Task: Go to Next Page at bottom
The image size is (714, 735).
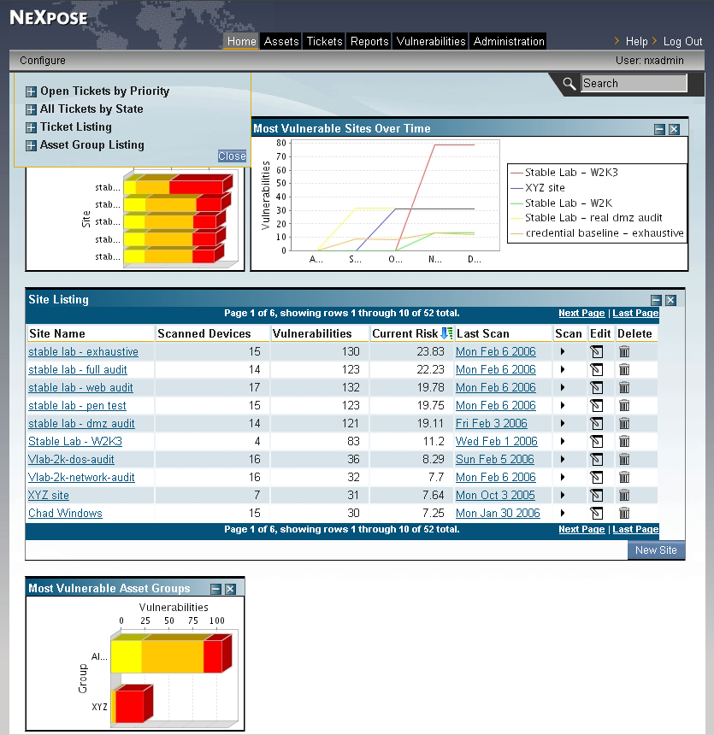Action: [x=581, y=529]
